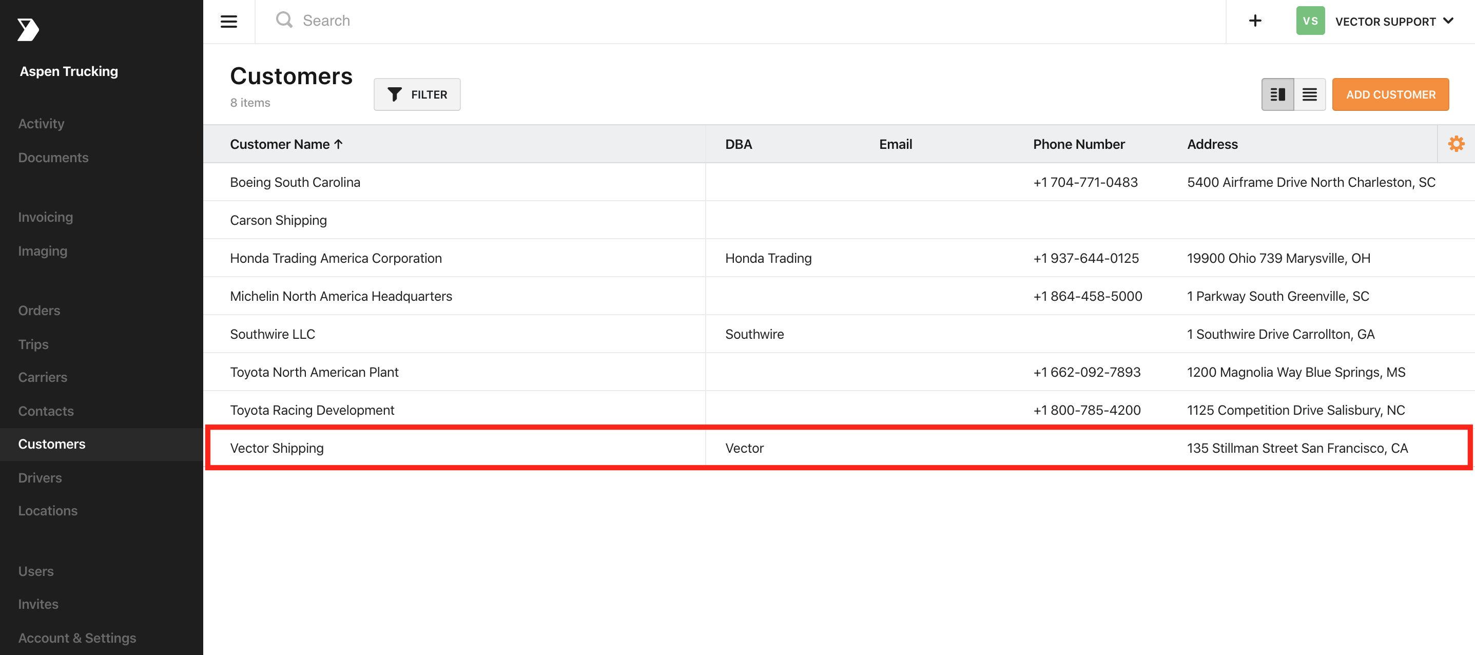The image size is (1475, 655).
Task: Click the Address column header
Action: (x=1212, y=144)
